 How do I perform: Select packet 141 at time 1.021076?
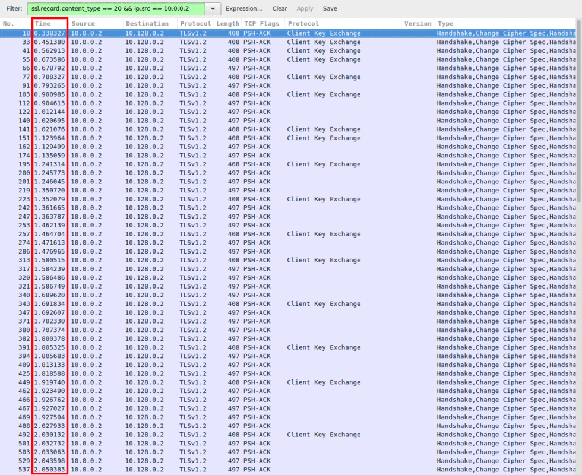pyautogui.click(x=288, y=129)
